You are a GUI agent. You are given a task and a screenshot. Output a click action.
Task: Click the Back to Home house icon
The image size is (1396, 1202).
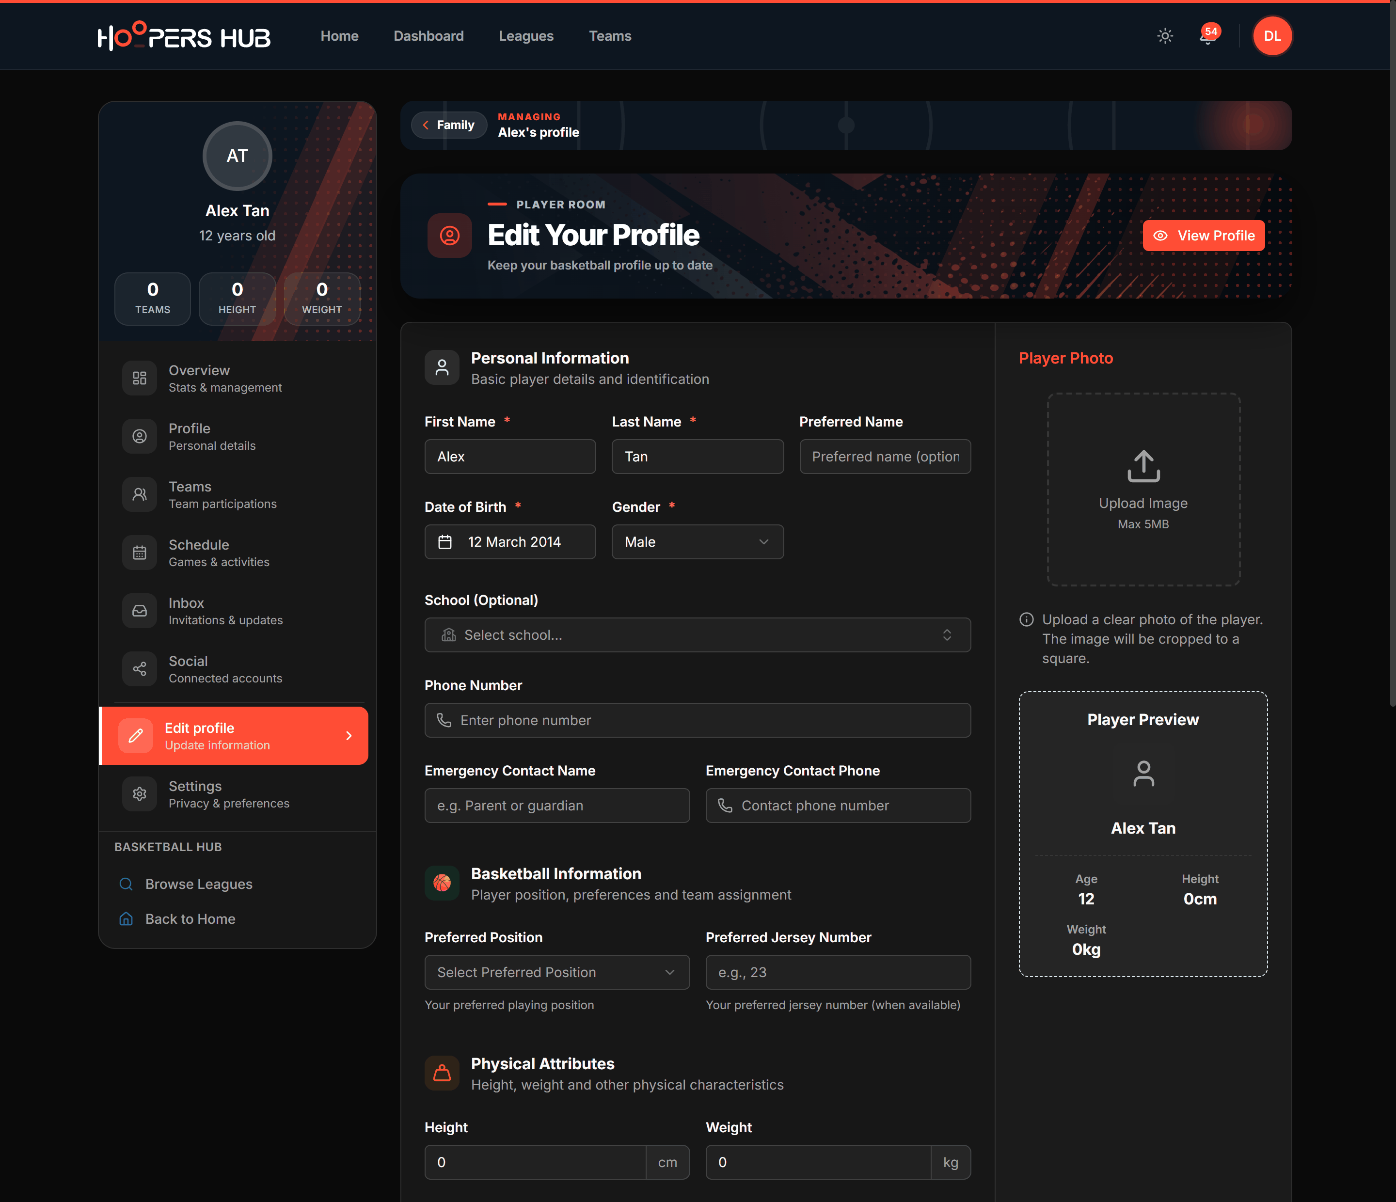[126, 919]
